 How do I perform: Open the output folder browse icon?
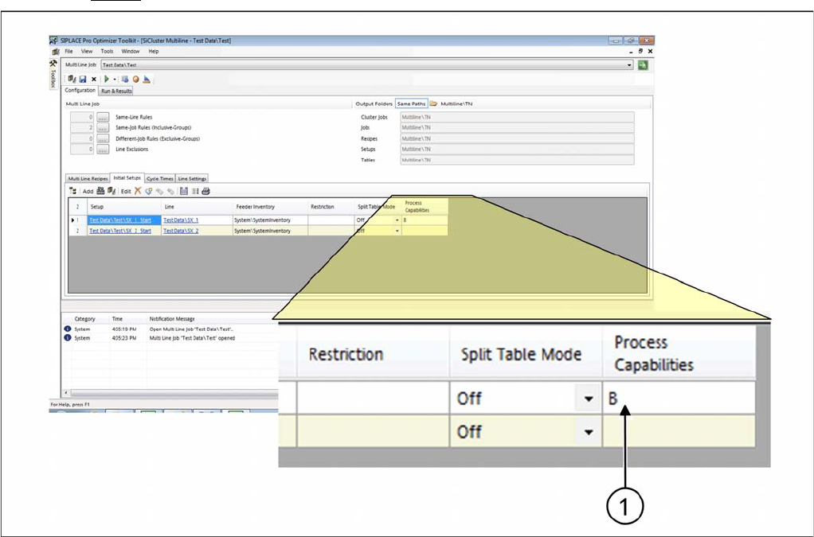pos(434,103)
